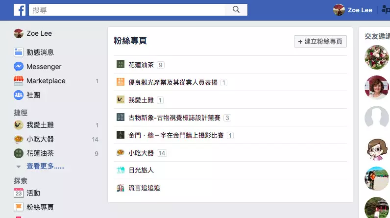
Task: Click 優良觀光產業及其從業人員表揚 page icon
Action: tap(121, 82)
